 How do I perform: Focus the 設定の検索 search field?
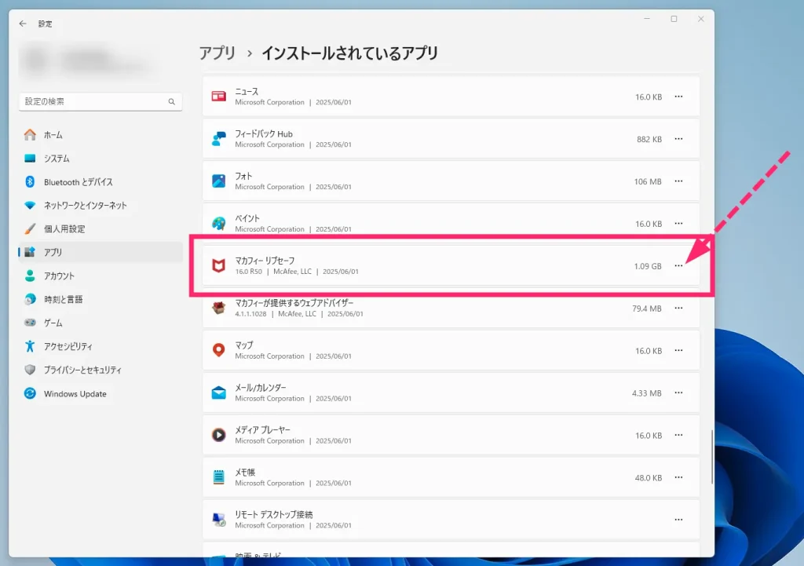pos(100,101)
